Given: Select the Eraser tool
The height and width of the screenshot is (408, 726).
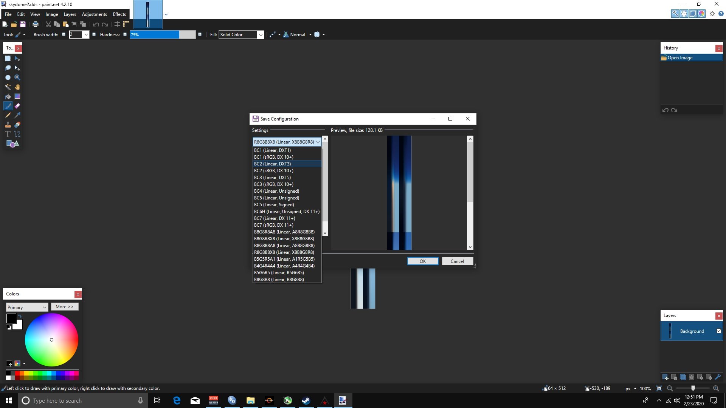Looking at the screenshot, I should coord(17,106).
